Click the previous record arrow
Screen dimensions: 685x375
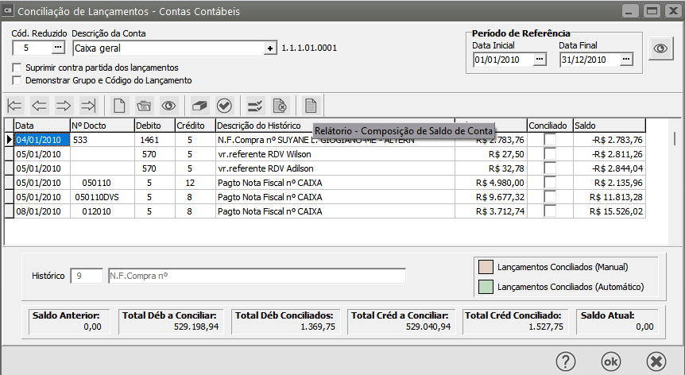(x=40, y=105)
